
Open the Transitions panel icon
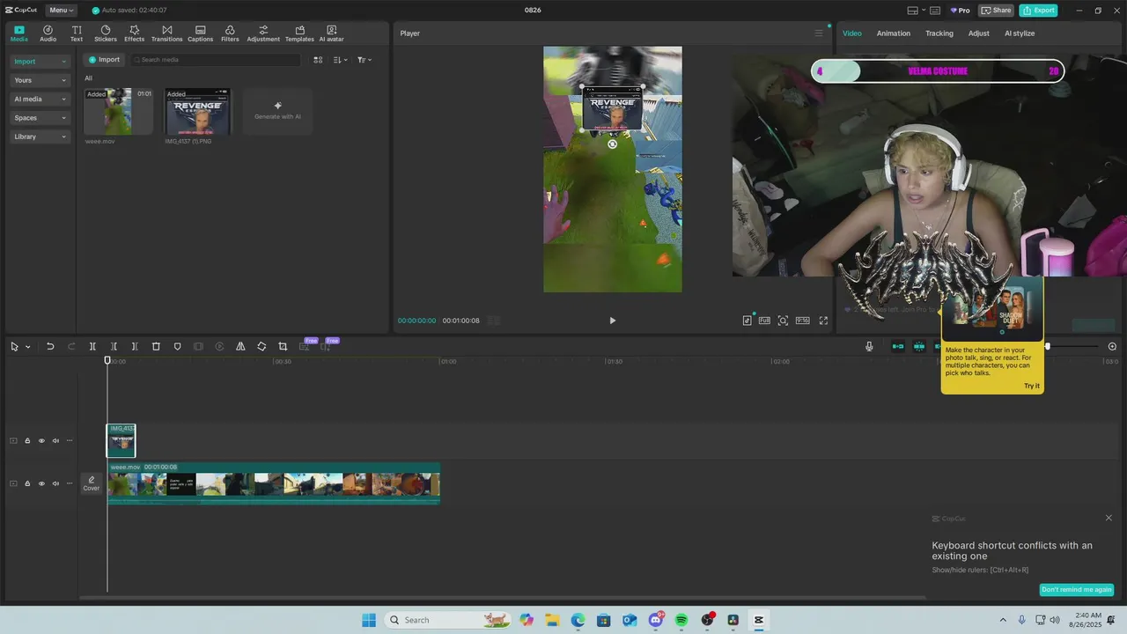point(166,33)
